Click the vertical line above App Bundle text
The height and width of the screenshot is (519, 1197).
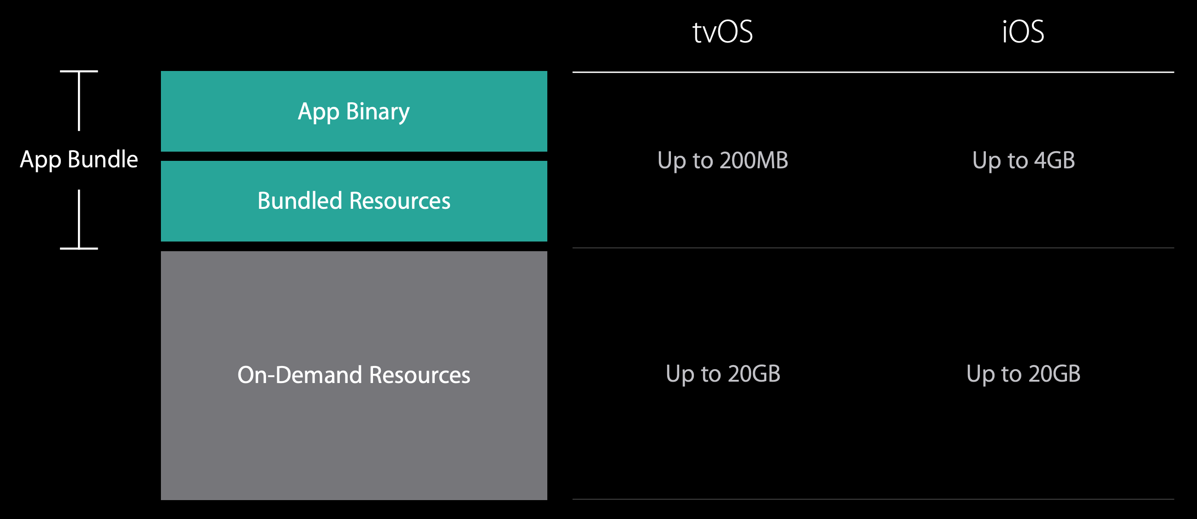pyautogui.click(x=79, y=101)
